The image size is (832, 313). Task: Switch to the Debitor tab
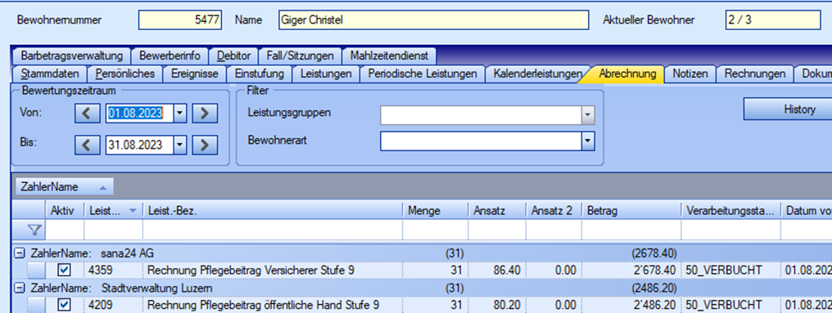click(233, 56)
